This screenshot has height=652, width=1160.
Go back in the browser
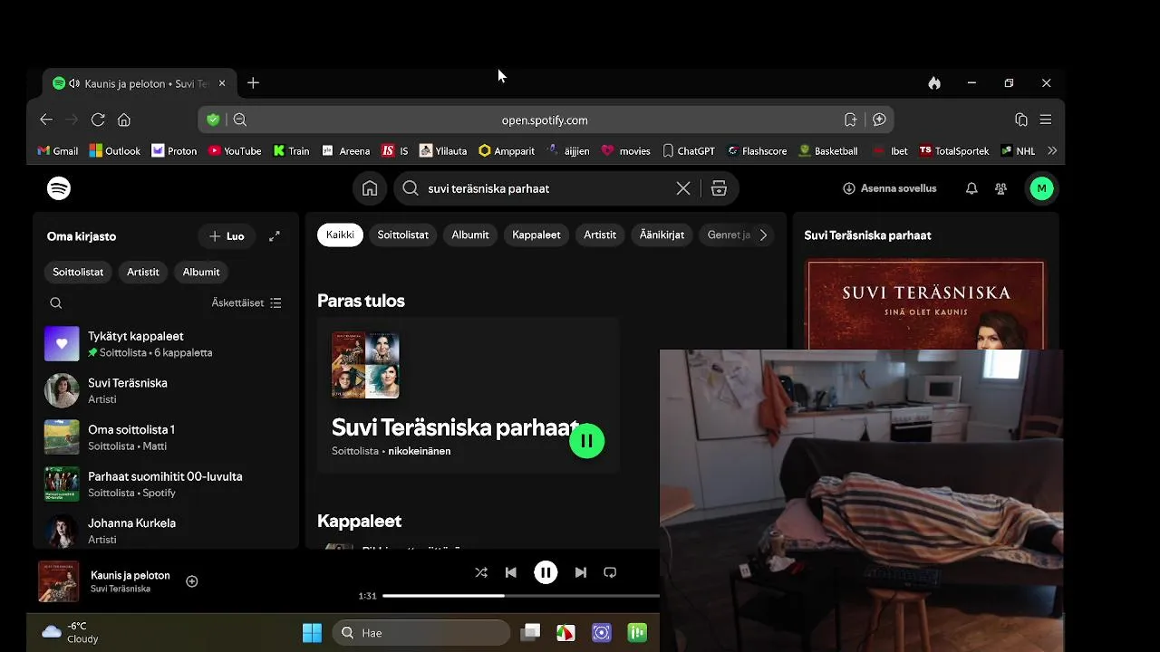point(46,120)
